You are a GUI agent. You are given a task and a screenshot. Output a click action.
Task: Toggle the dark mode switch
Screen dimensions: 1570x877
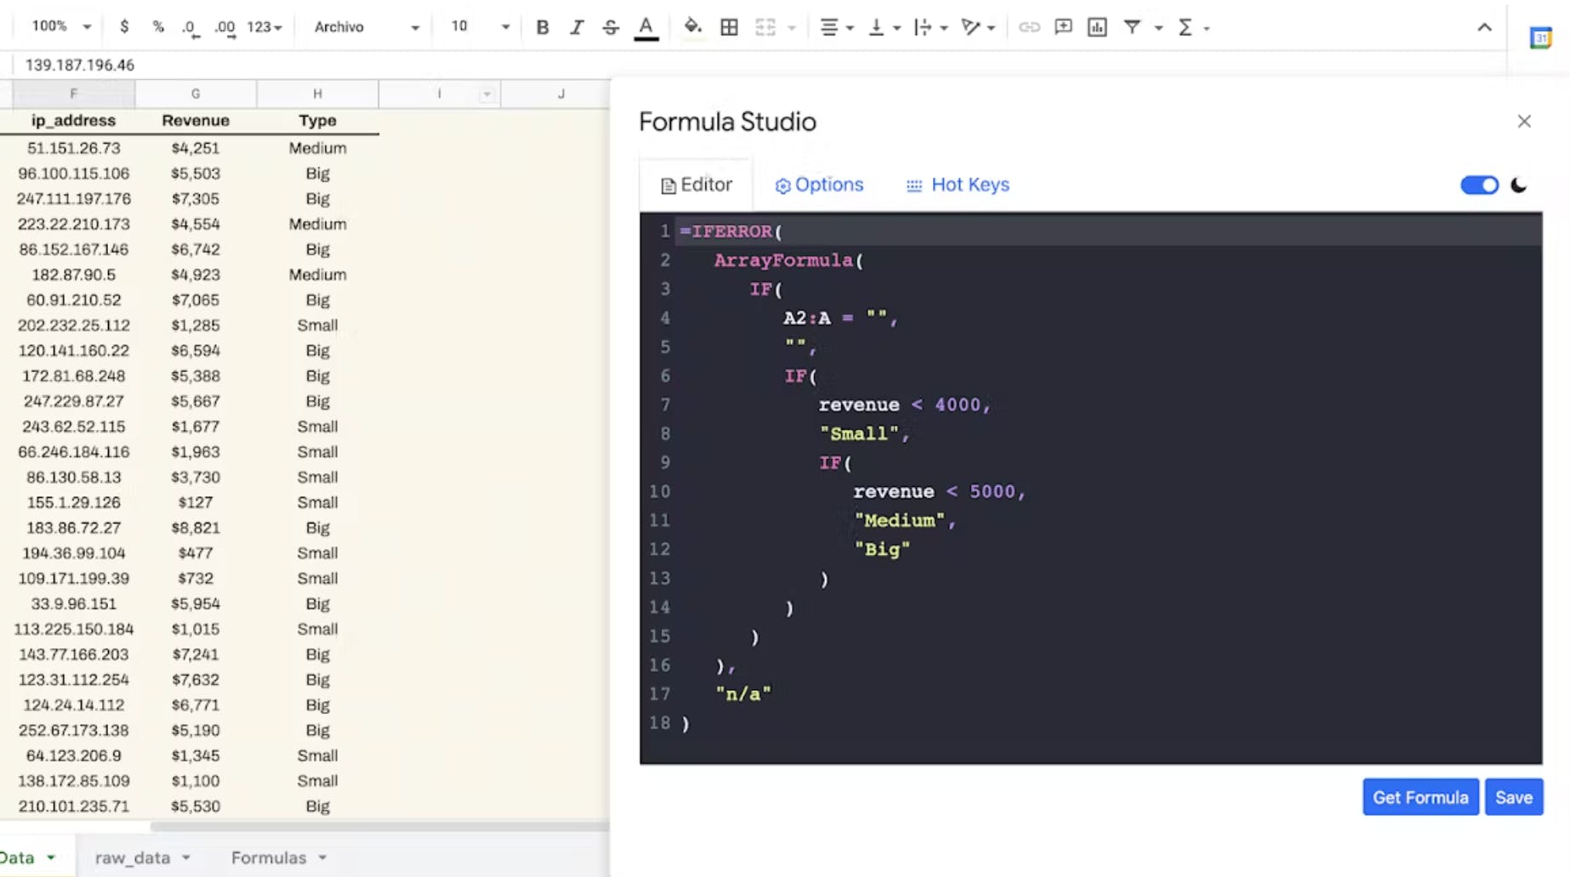pos(1480,185)
